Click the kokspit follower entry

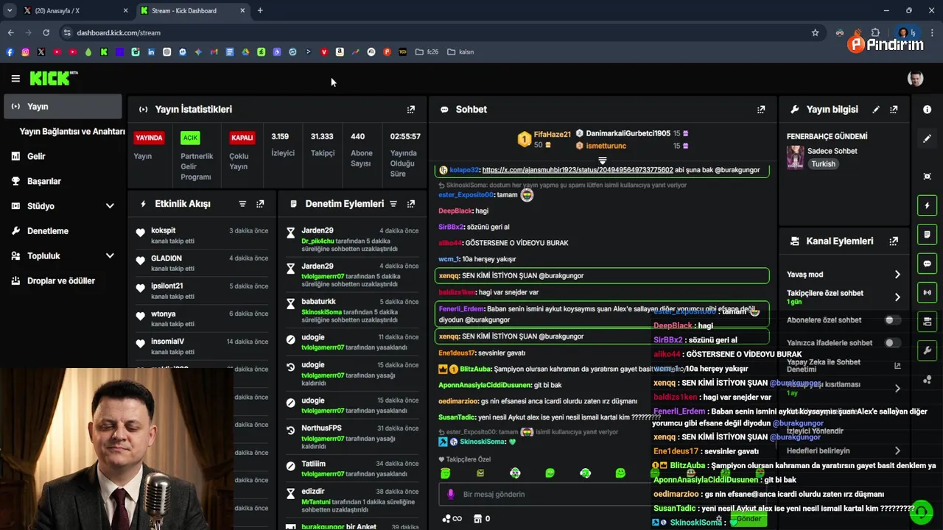pyautogui.click(x=201, y=236)
